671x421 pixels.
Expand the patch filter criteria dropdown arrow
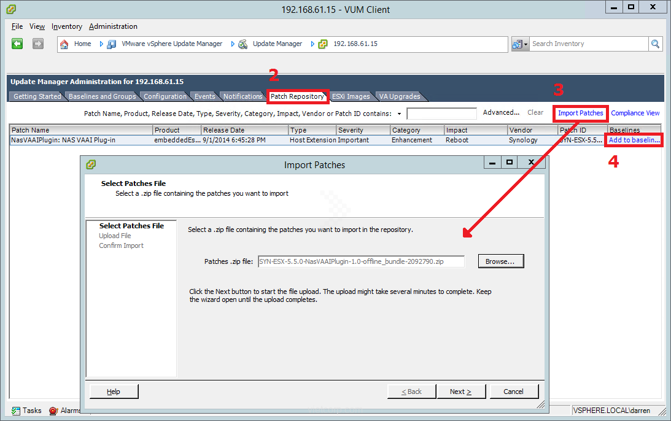point(399,114)
